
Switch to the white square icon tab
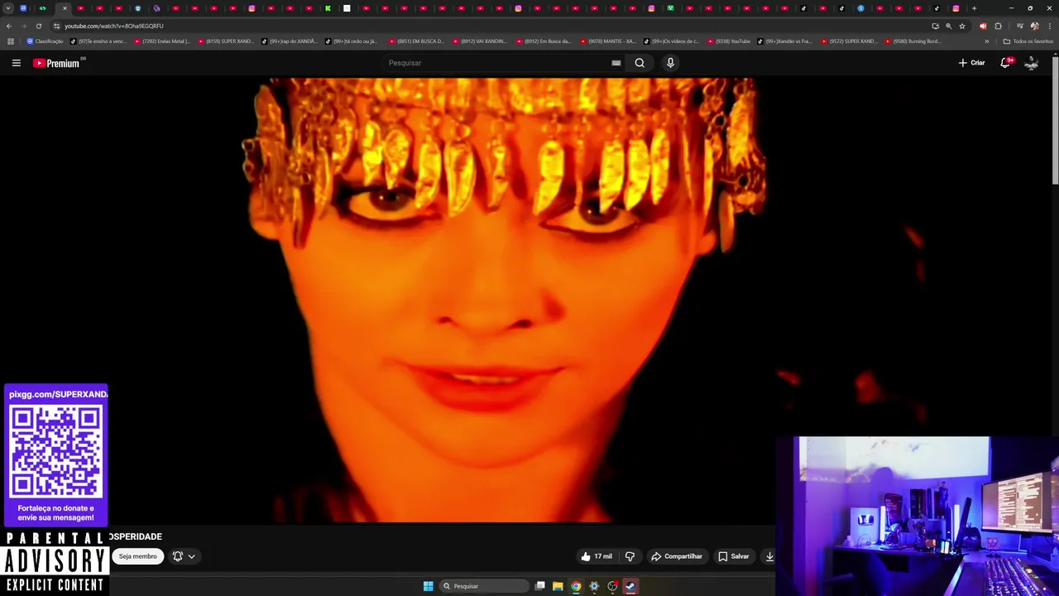347,8
